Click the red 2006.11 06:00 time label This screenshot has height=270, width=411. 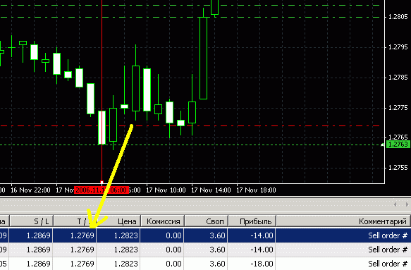coord(102,190)
